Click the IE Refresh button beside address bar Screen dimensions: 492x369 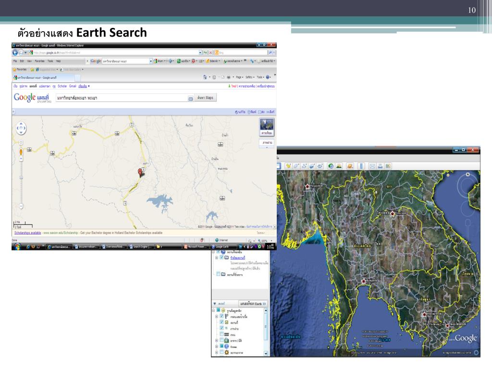pos(205,52)
